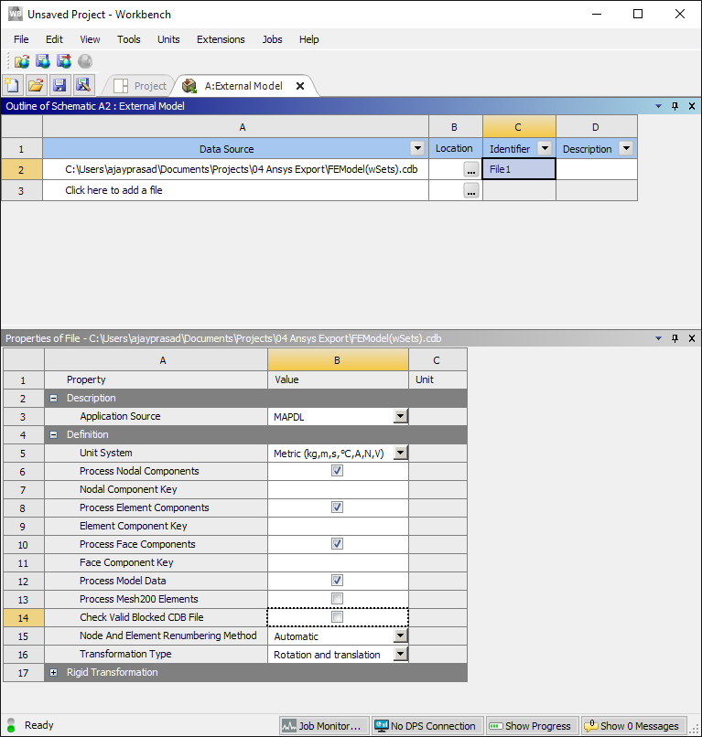Click Show 0 Messages button
The width and height of the screenshot is (702, 737).
coord(633,726)
